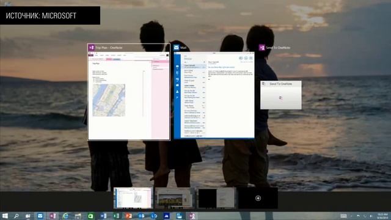The height and width of the screenshot is (220, 391).
Task: Launch Outlook from the taskbar
Action: tap(141, 216)
